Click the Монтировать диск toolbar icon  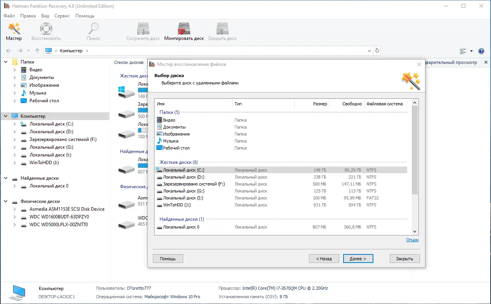[x=184, y=29]
